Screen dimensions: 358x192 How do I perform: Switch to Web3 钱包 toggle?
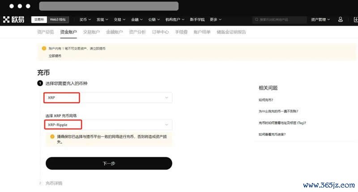[x=58, y=20]
